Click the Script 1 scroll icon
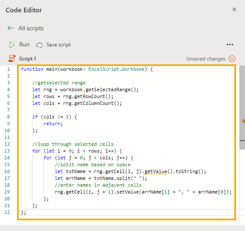 click(12, 58)
